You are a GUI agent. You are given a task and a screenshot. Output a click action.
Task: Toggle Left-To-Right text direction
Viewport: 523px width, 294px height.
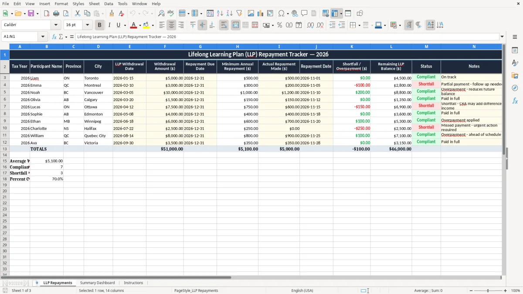click(409, 25)
